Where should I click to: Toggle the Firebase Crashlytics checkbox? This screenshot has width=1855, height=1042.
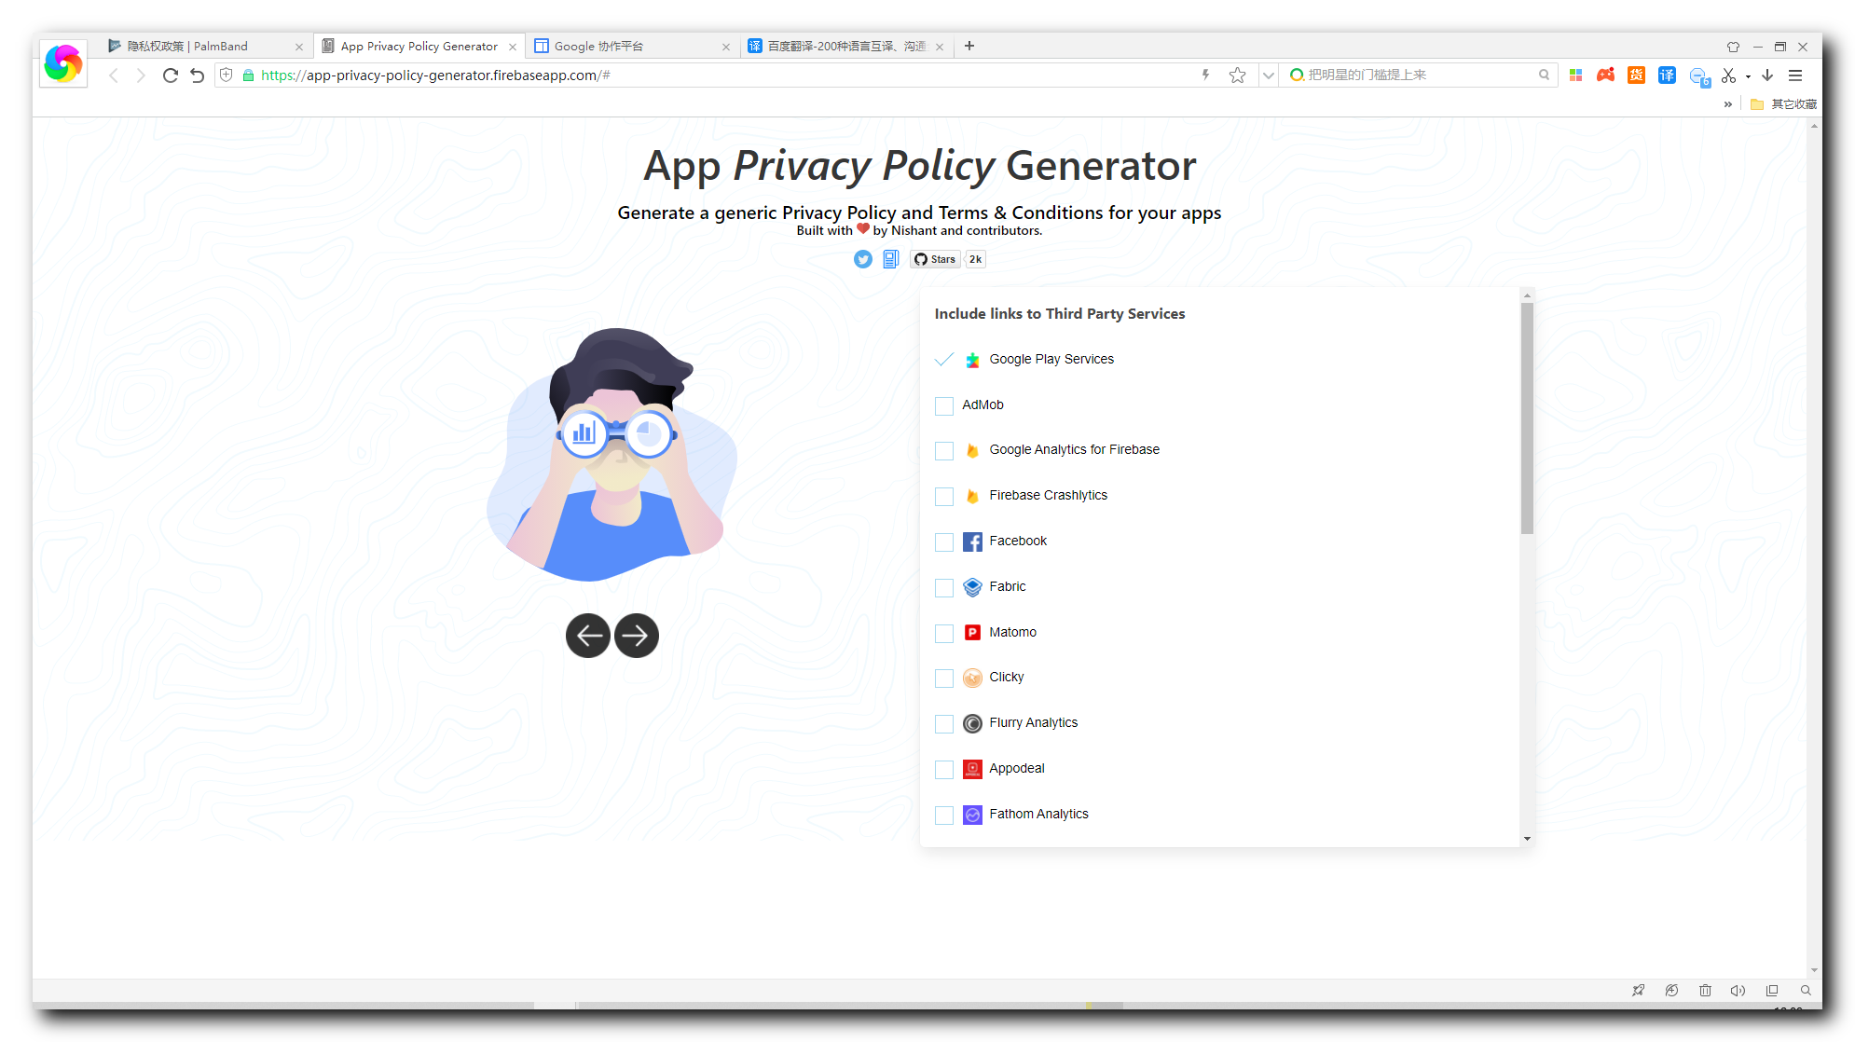coord(945,494)
